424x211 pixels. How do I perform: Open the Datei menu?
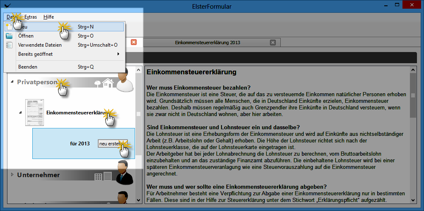[12, 17]
